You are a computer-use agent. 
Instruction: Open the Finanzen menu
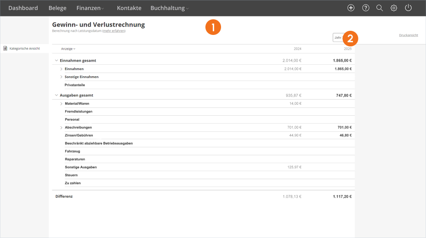(90, 8)
